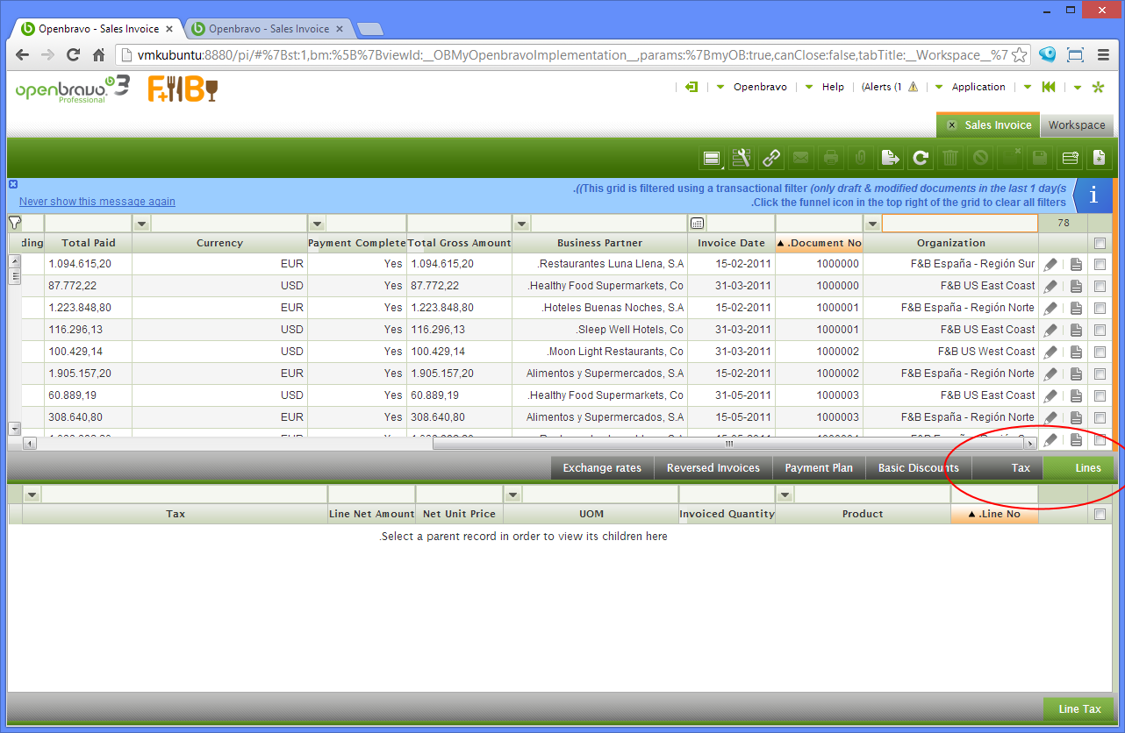1125x733 pixels.
Task: Click the funnel filter icon on grid
Action: click(x=14, y=223)
